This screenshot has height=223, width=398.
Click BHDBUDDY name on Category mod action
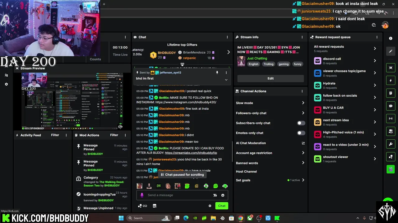(x=112, y=186)
